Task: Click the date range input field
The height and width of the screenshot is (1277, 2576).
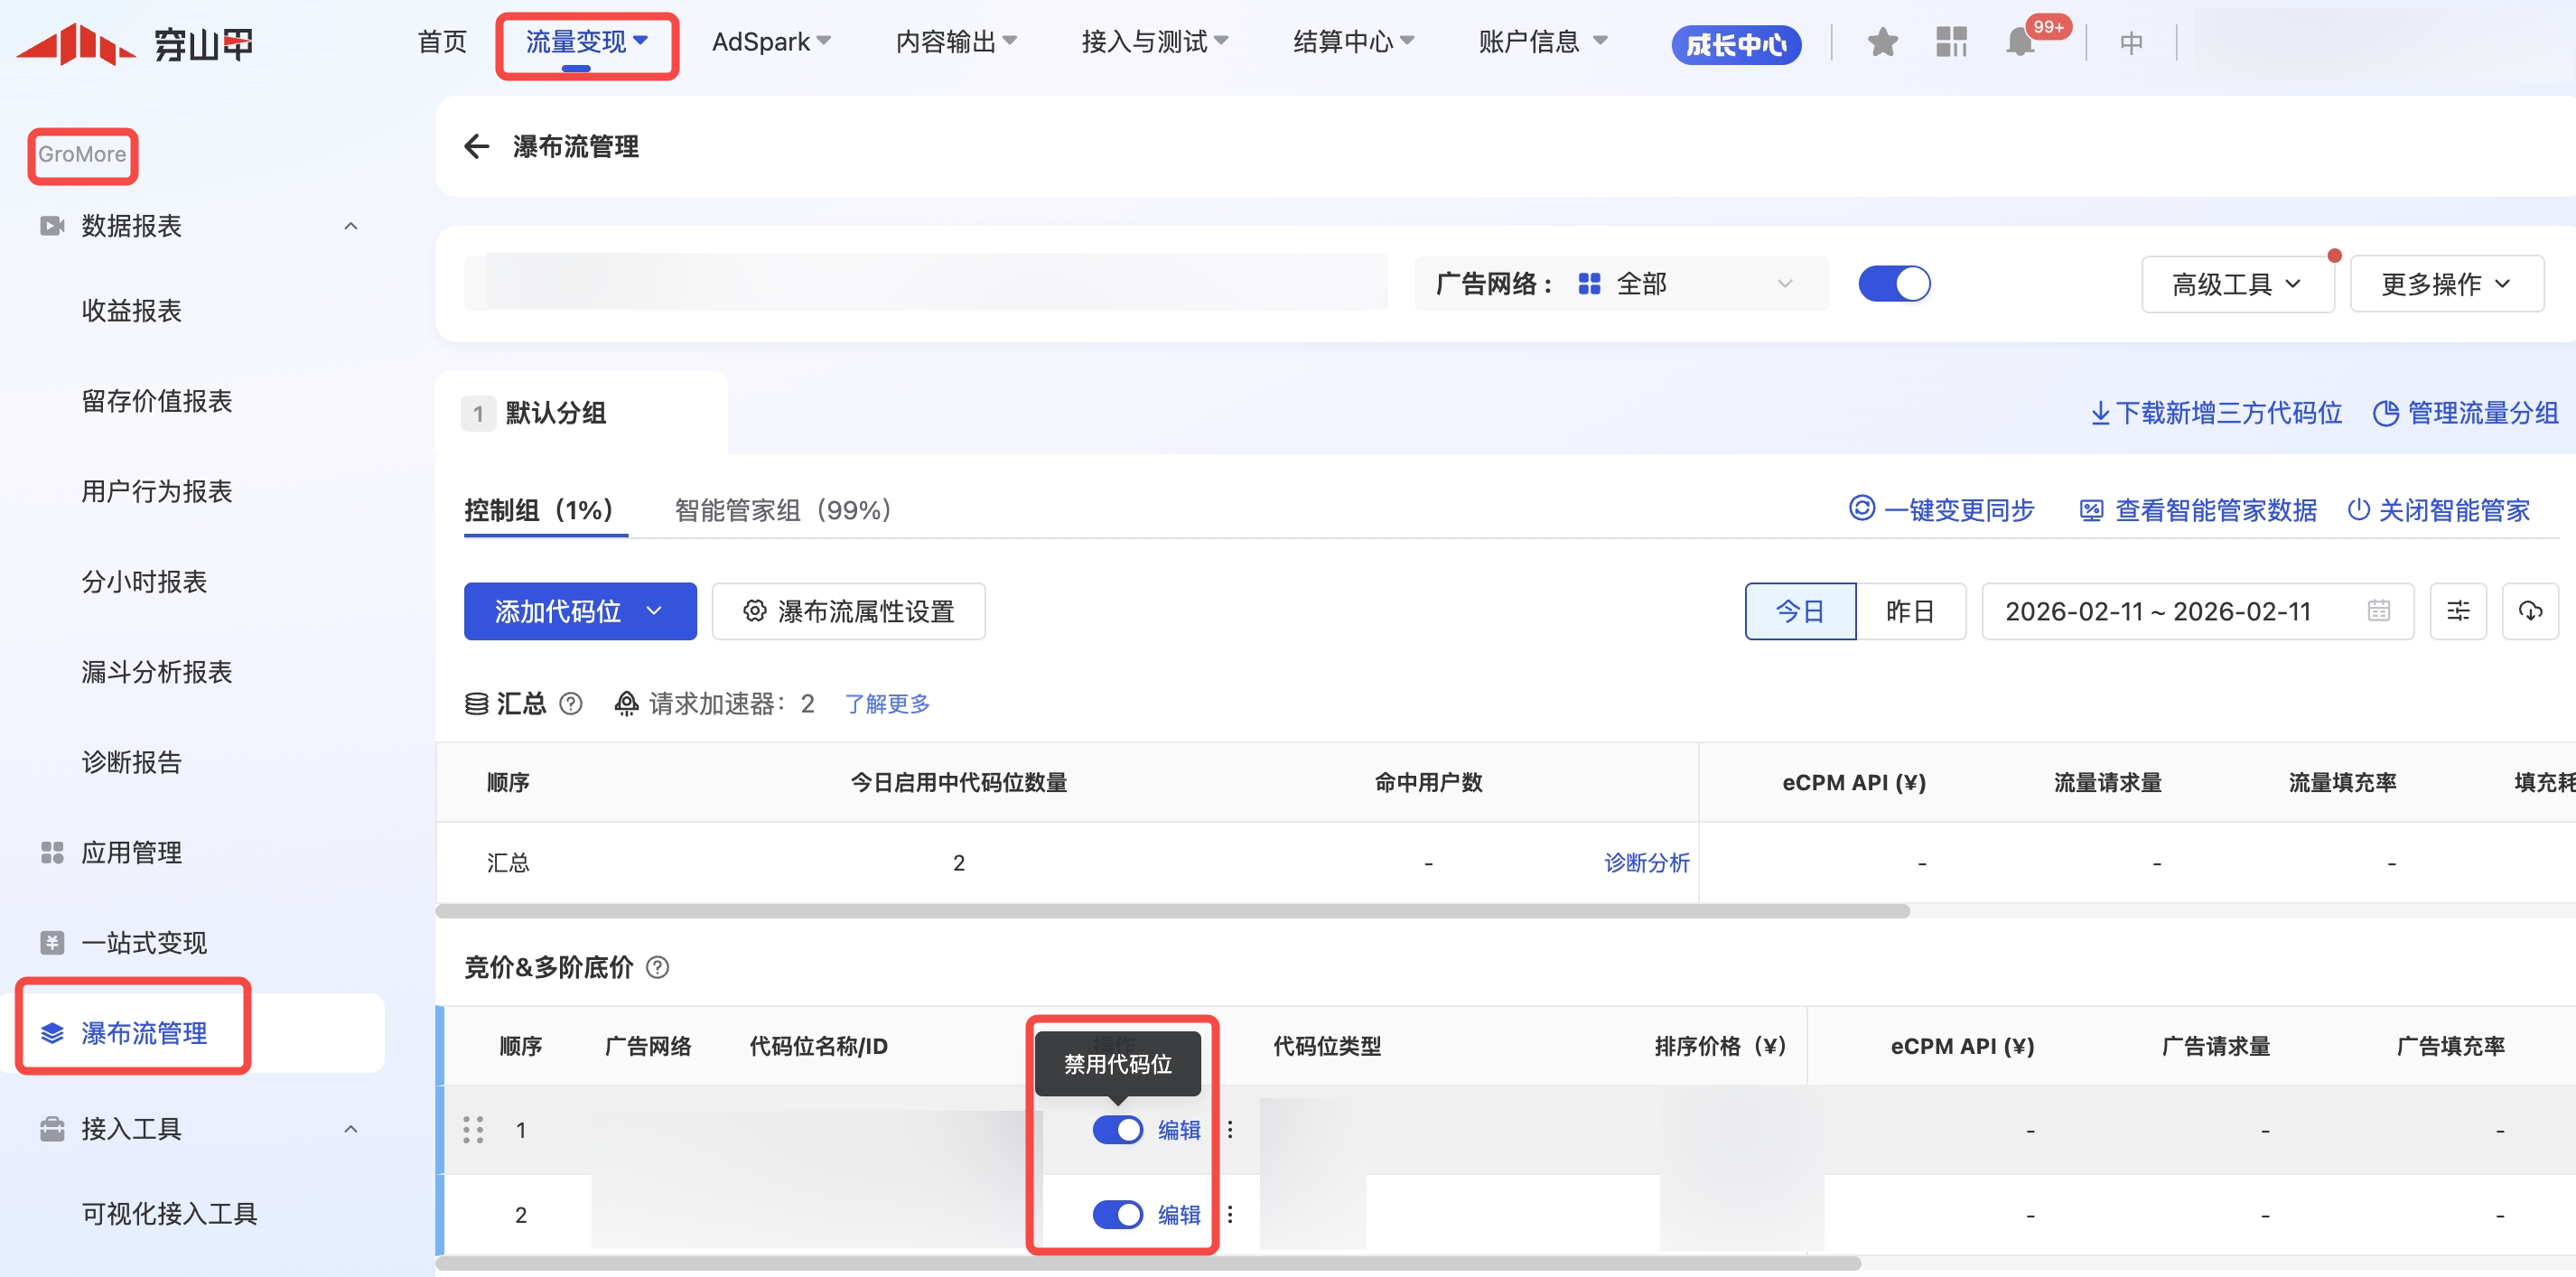Action: 2196,611
